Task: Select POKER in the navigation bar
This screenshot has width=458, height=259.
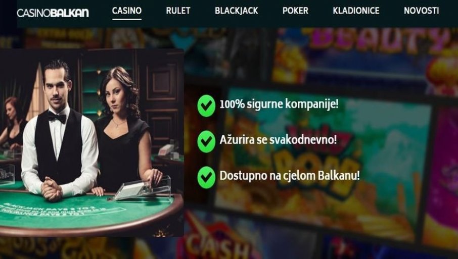Action: 295,11
